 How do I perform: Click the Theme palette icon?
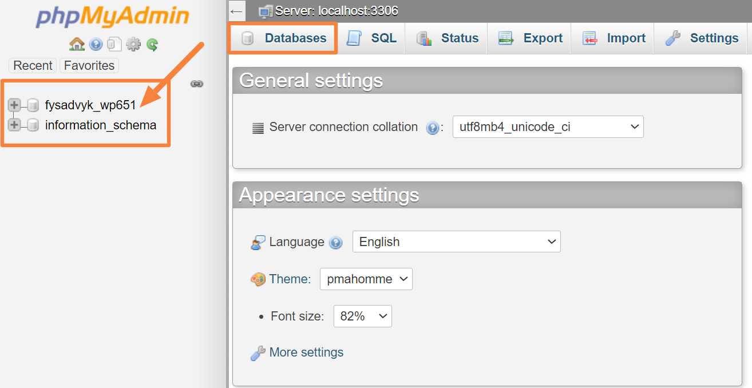[258, 279]
